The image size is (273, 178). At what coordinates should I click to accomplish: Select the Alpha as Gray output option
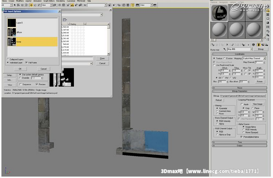217,135
